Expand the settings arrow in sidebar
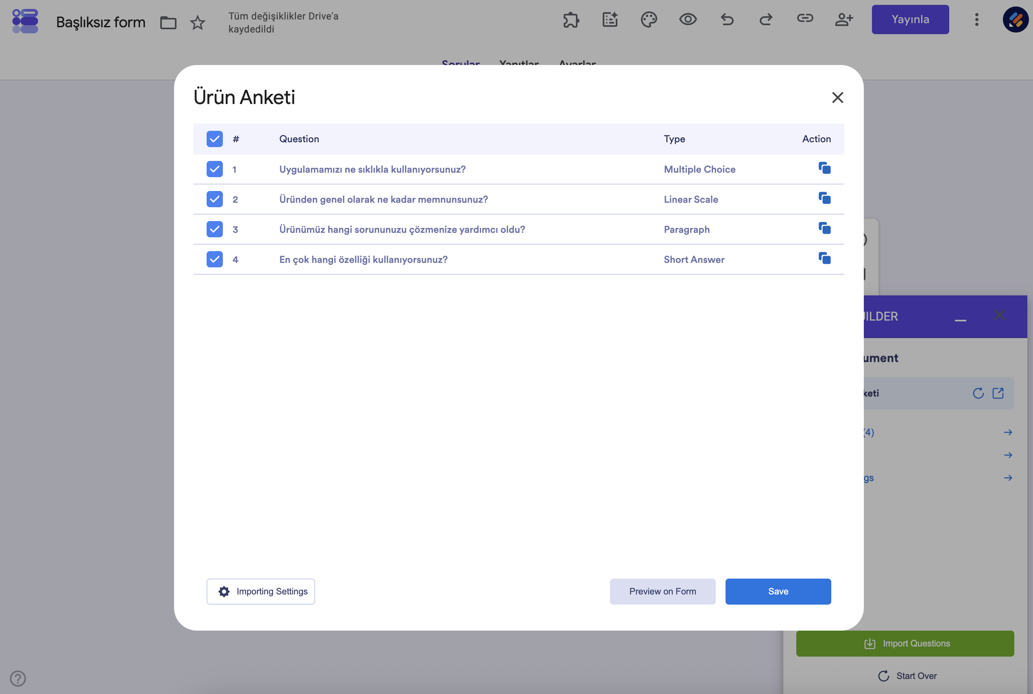The image size is (1033, 694). 1008,478
